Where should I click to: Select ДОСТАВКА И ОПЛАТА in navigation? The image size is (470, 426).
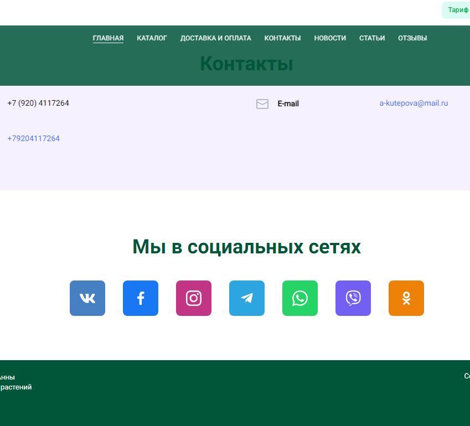tap(215, 38)
